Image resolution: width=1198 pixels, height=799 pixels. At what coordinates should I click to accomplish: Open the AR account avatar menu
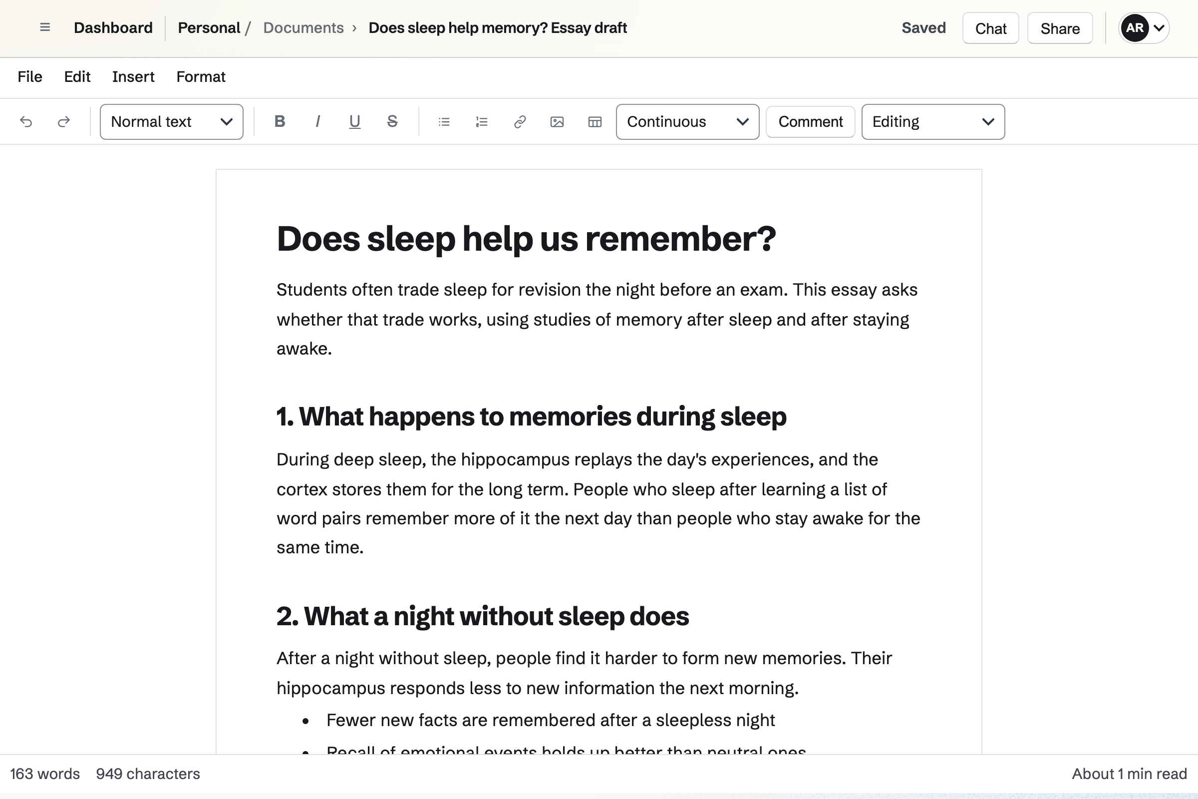[1135, 28]
